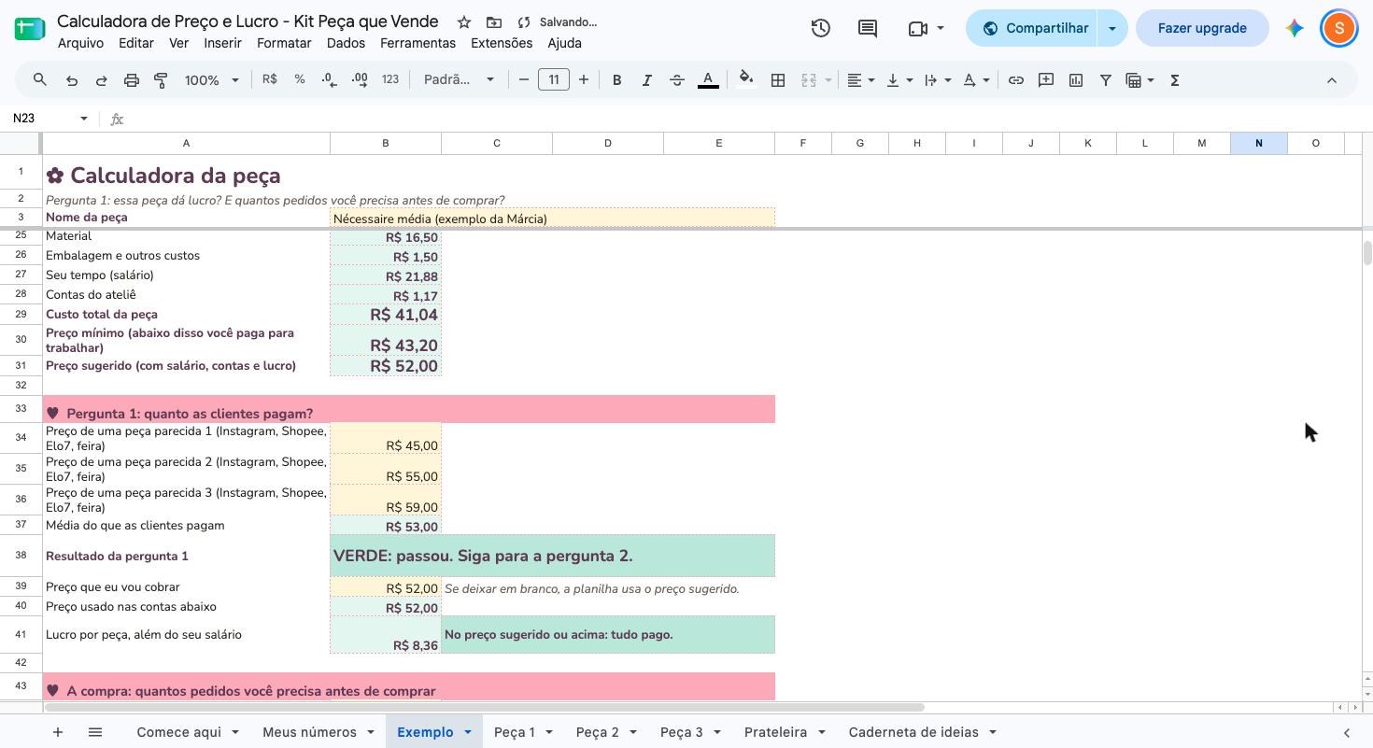Click the Fazer upgrade button
Image resolution: width=1373 pixels, height=748 pixels.
click(x=1202, y=28)
